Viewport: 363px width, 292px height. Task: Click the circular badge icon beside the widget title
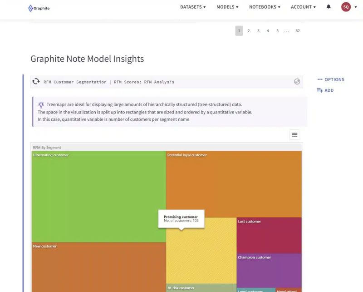tap(297, 81)
